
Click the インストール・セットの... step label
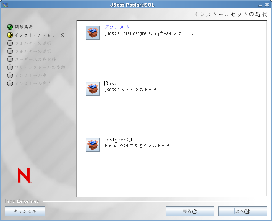(42, 35)
